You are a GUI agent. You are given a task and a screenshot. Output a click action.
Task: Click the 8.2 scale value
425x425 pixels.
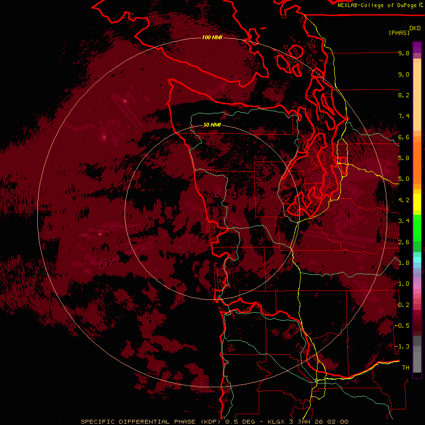[404, 95]
